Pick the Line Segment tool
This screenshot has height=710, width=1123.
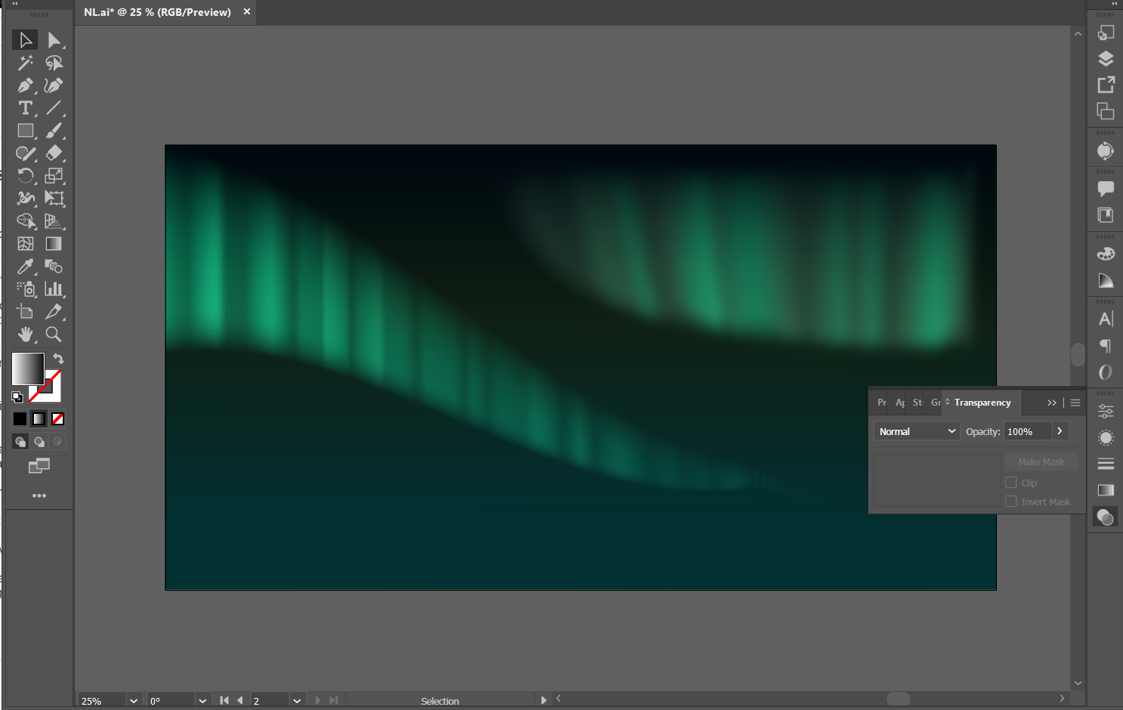pos(54,108)
